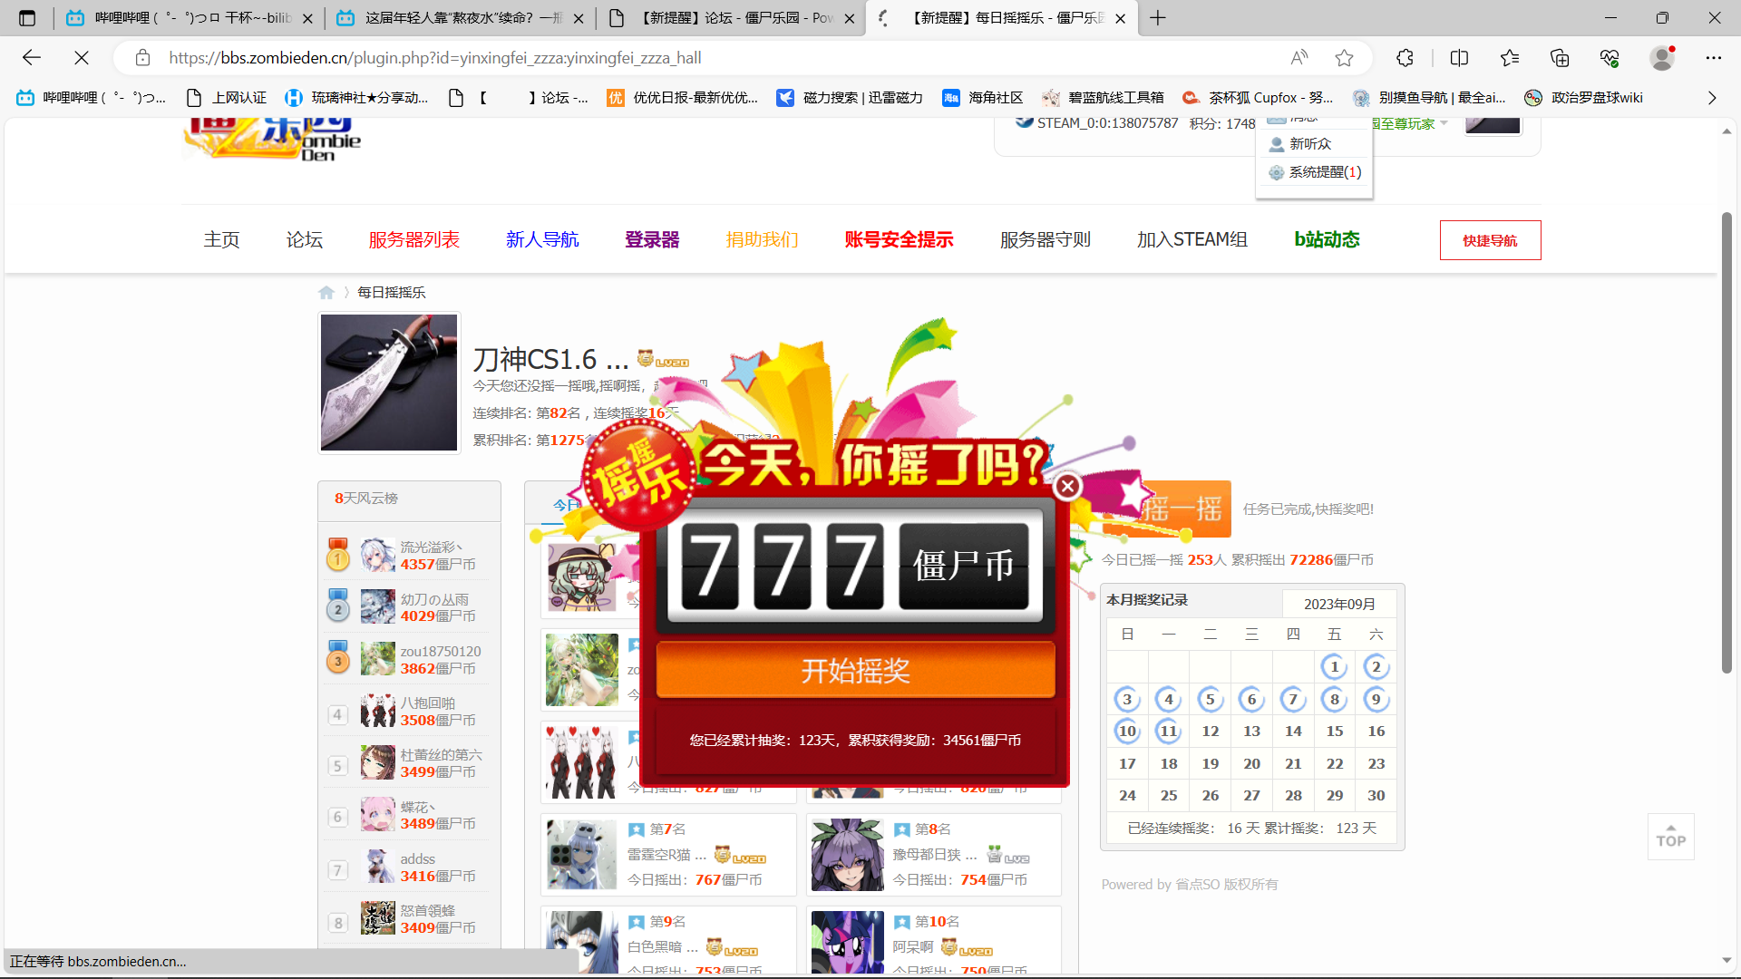The image size is (1741, 979).
Task: Open Settings and more menu
Action: 1713,58
